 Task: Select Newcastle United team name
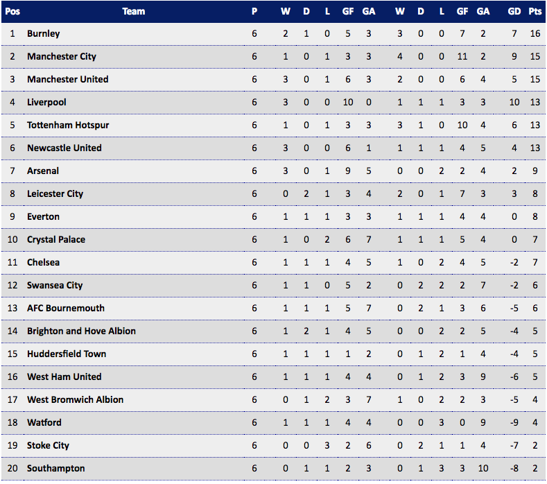[x=64, y=148]
